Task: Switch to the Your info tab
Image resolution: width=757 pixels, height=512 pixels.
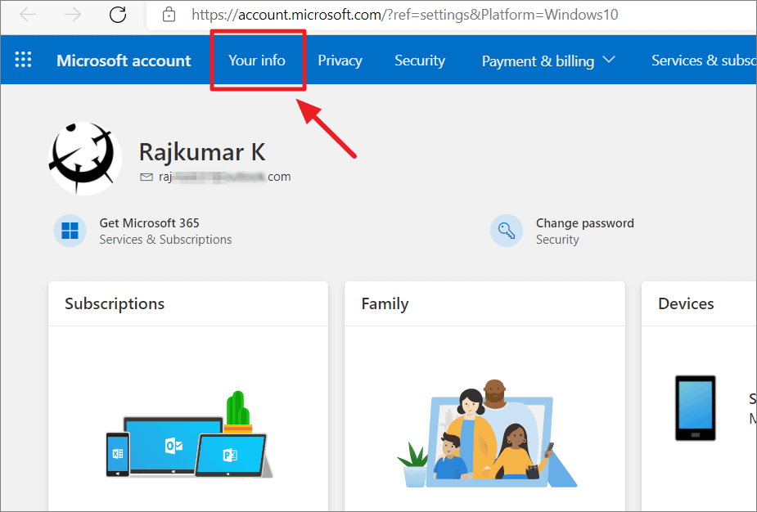Action: [257, 60]
